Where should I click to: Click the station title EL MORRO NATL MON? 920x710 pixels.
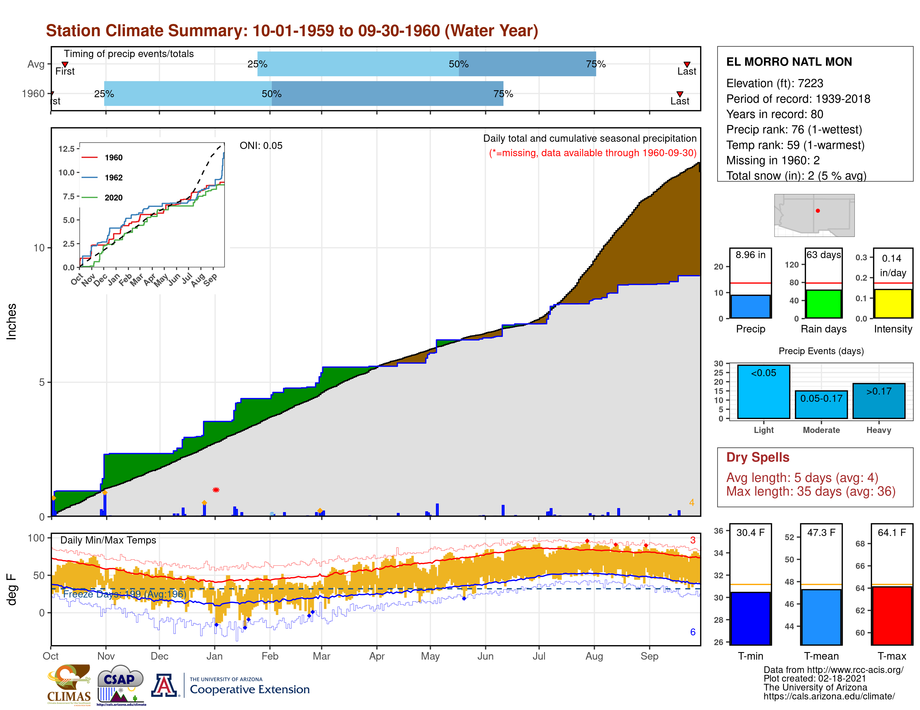789,62
